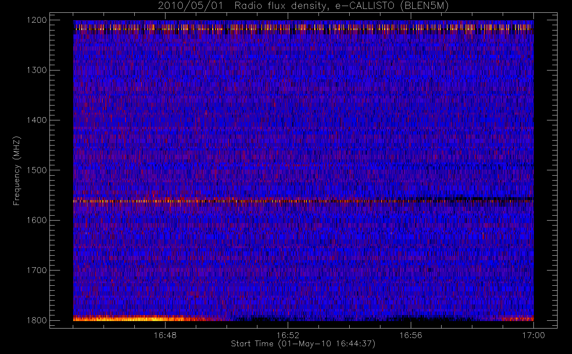Click the 'Start Time (01-May-10 16:44:37)' label
This screenshot has height=354, width=572.
click(303, 344)
